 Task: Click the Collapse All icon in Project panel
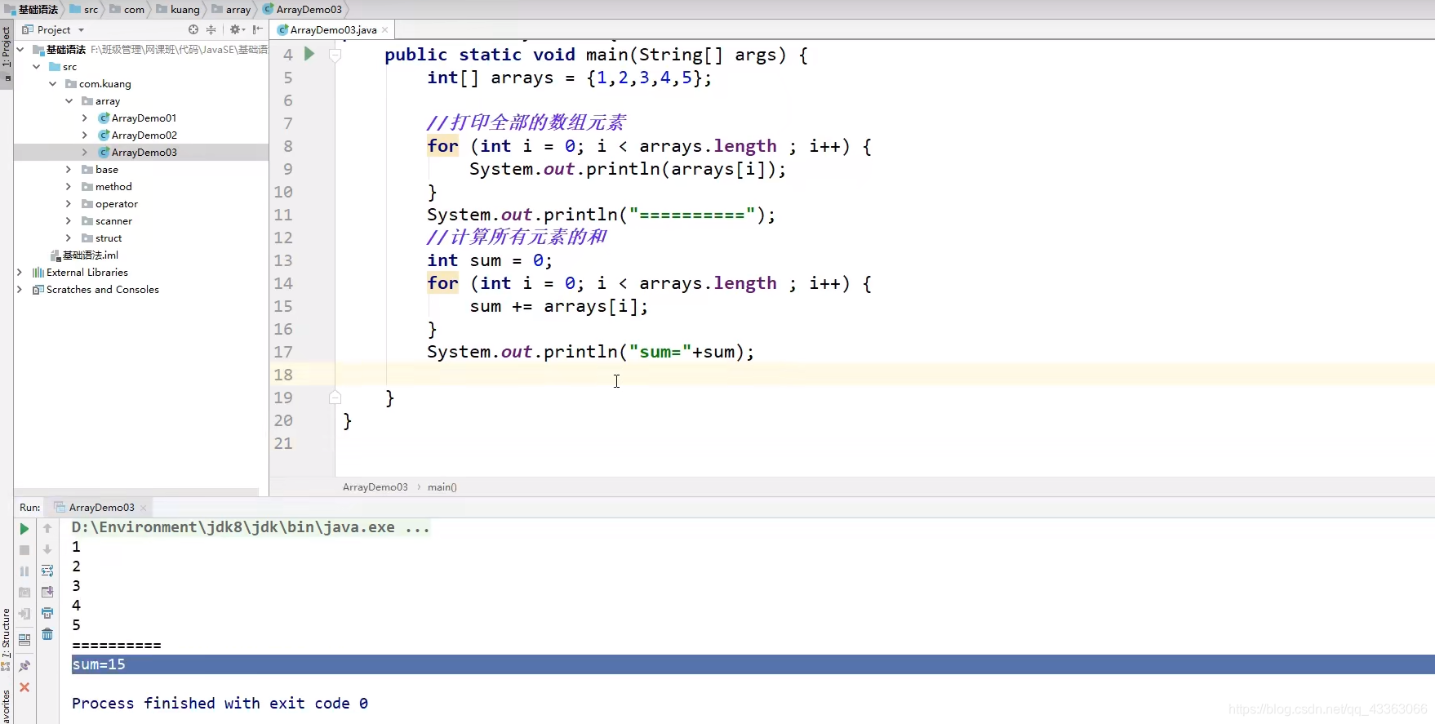(x=211, y=29)
